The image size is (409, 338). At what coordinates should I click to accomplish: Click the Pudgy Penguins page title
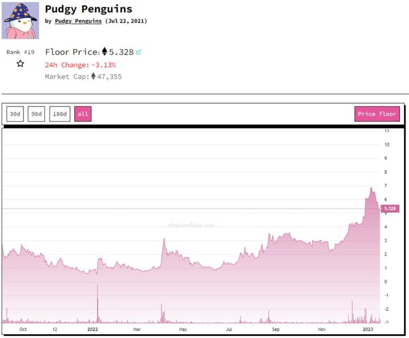[x=88, y=9]
